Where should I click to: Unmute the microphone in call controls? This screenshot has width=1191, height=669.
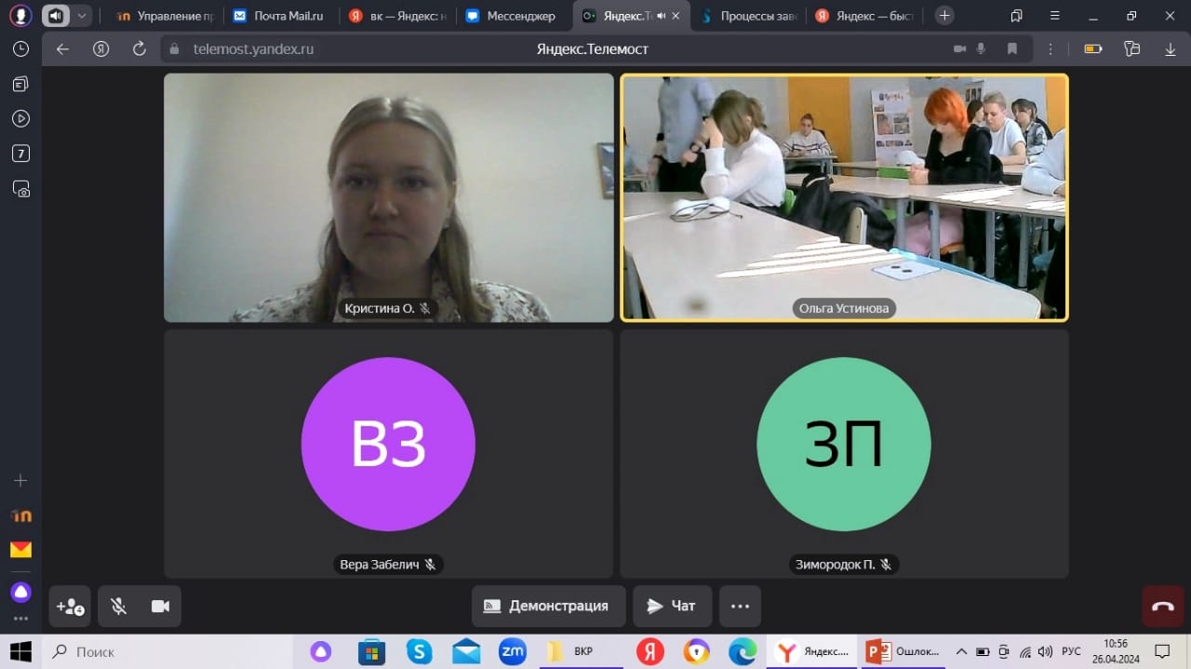tap(118, 607)
